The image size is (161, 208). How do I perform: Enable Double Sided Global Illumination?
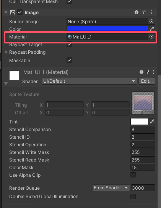click(x=133, y=197)
